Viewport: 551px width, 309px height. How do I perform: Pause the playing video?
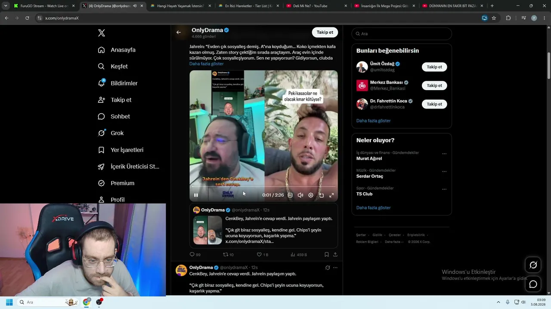[196, 195]
